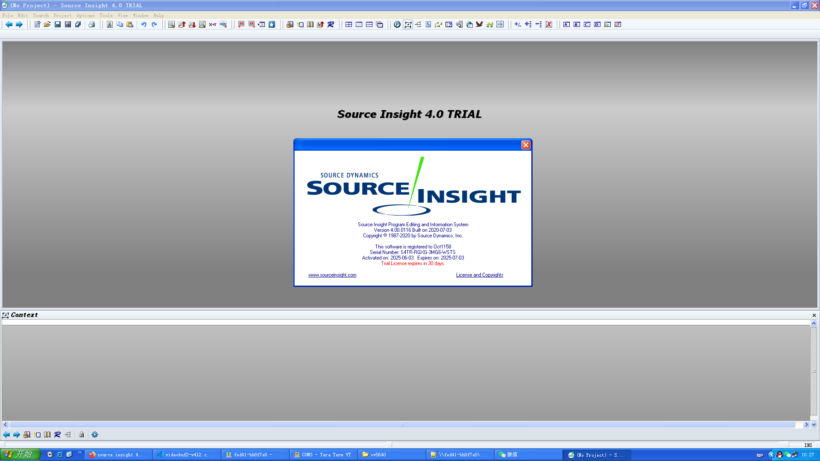Select layout D in toolbar
This screenshot has height=461, width=820.
pos(597,24)
